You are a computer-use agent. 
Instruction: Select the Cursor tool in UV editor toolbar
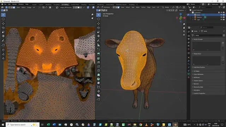[x=3, y=19]
